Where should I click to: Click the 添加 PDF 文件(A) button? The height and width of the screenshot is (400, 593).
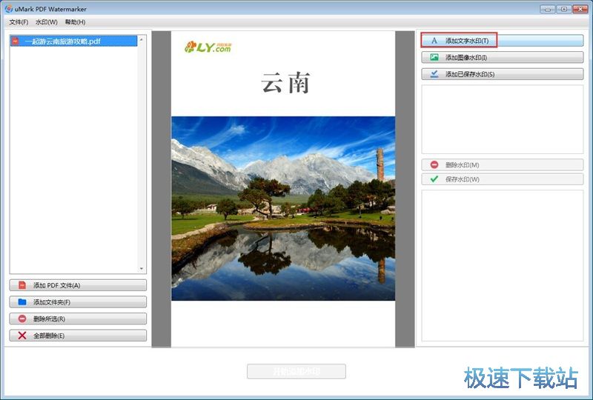pyautogui.click(x=78, y=285)
